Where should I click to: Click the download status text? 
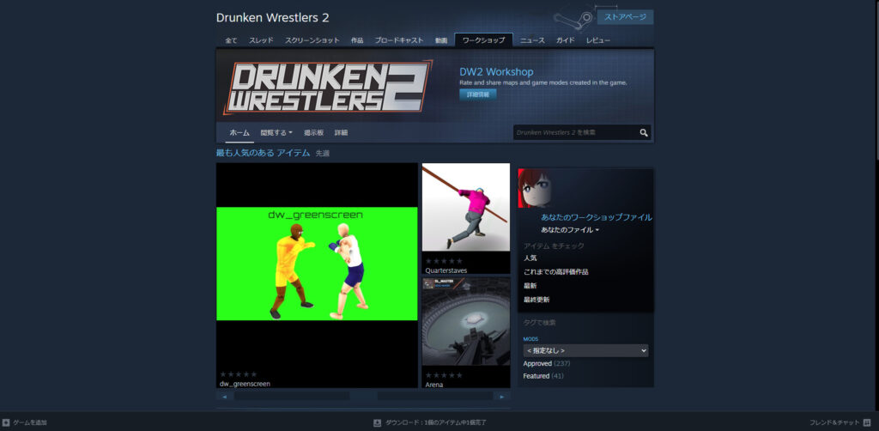[x=435, y=422]
